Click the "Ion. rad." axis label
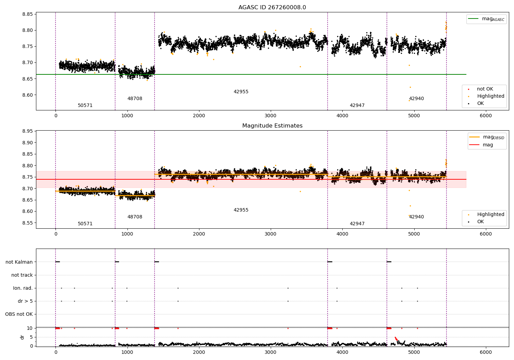The width and height of the screenshot is (514, 360). coord(23,288)
